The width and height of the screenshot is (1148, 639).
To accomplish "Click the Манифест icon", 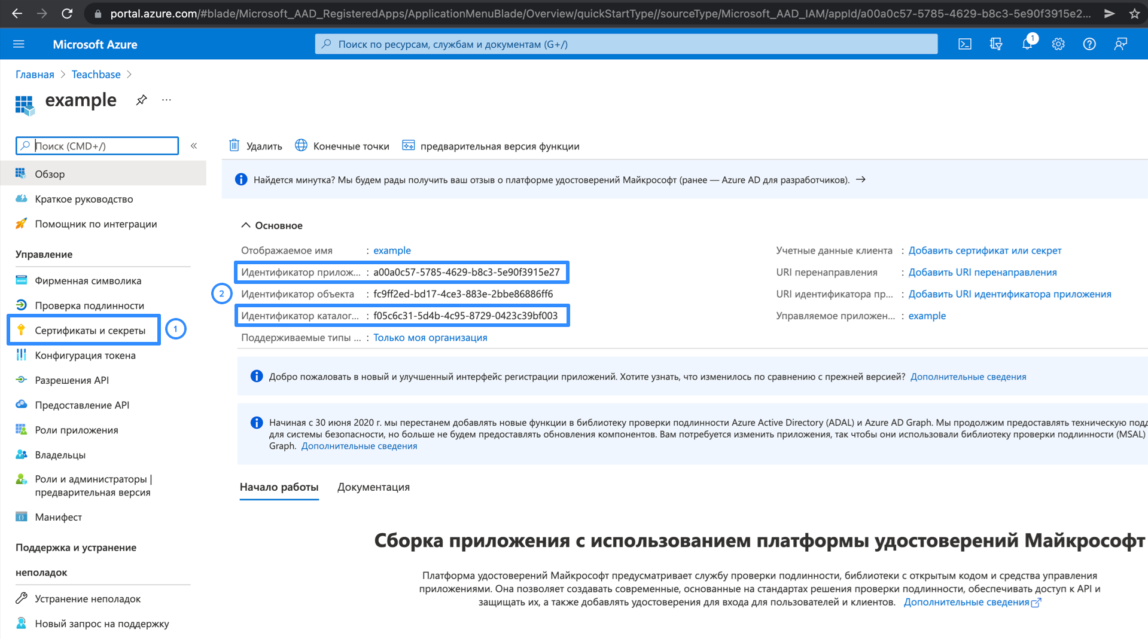I will [22, 516].
